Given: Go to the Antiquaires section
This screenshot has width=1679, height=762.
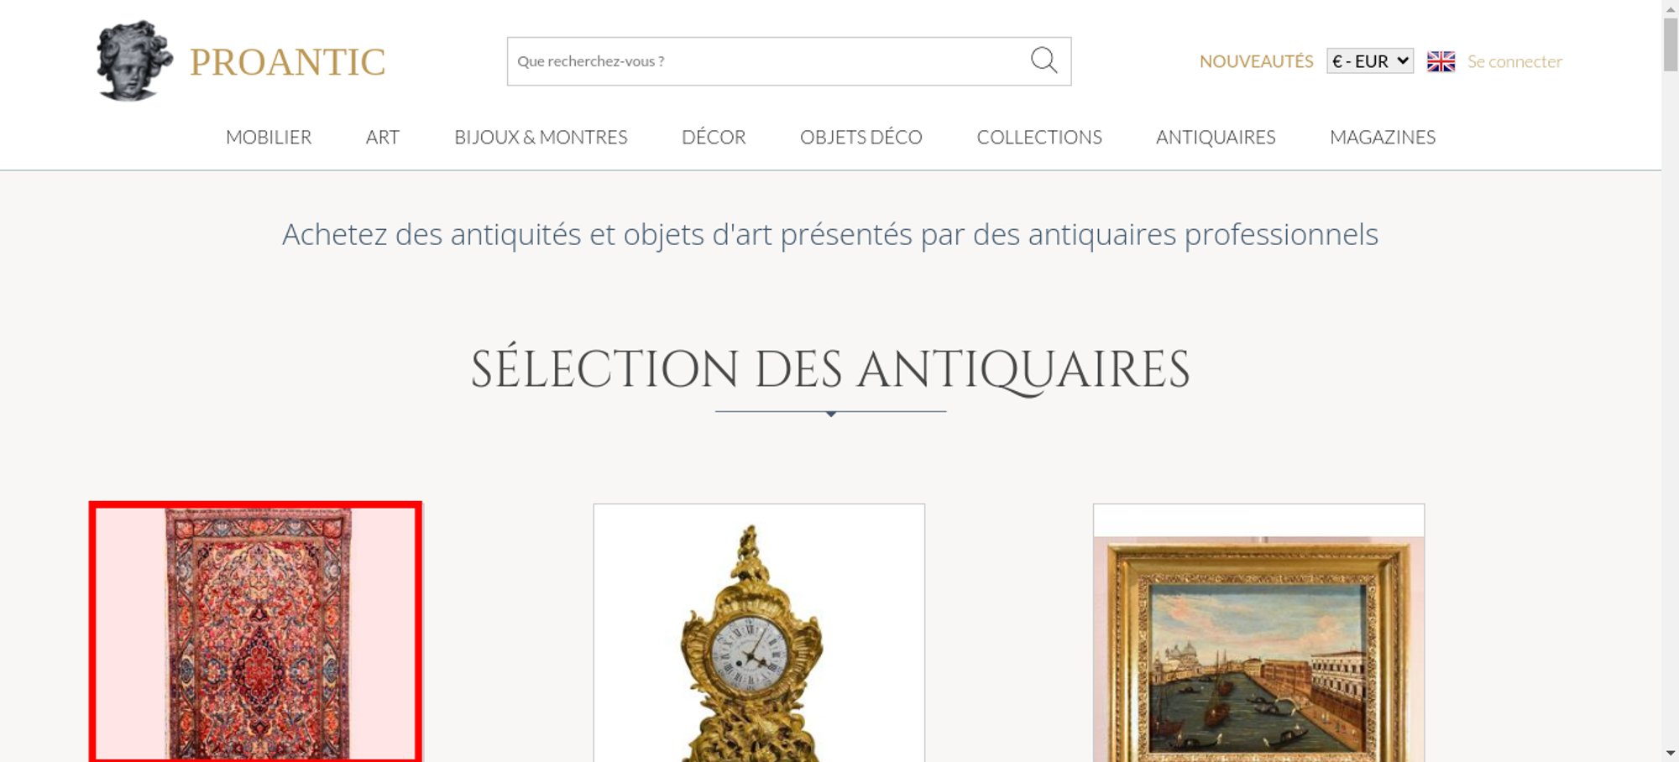Looking at the screenshot, I should (1216, 137).
